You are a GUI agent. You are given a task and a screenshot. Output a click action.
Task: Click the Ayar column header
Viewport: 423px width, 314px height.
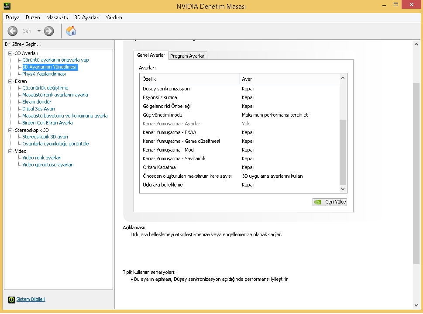(289, 79)
